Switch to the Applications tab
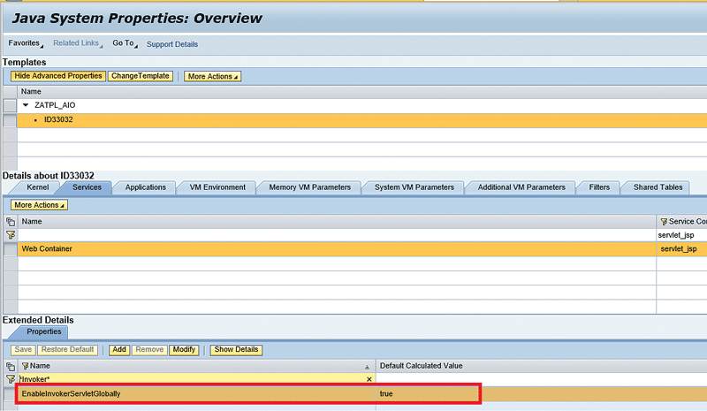Screen dimensions: 707x411 pos(145,187)
